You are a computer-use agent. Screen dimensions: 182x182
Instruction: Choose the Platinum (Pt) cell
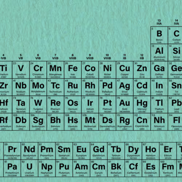(x=107, y=104)
